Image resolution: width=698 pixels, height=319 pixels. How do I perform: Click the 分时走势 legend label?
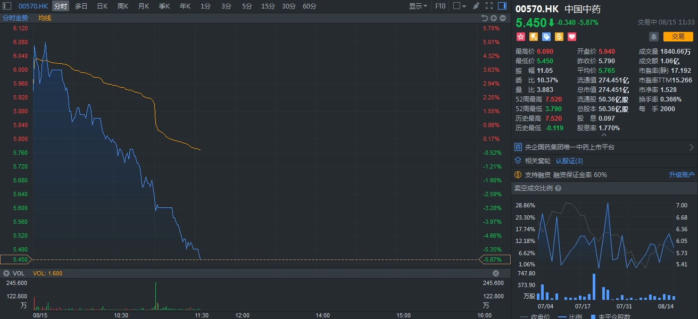tap(15, 18)
